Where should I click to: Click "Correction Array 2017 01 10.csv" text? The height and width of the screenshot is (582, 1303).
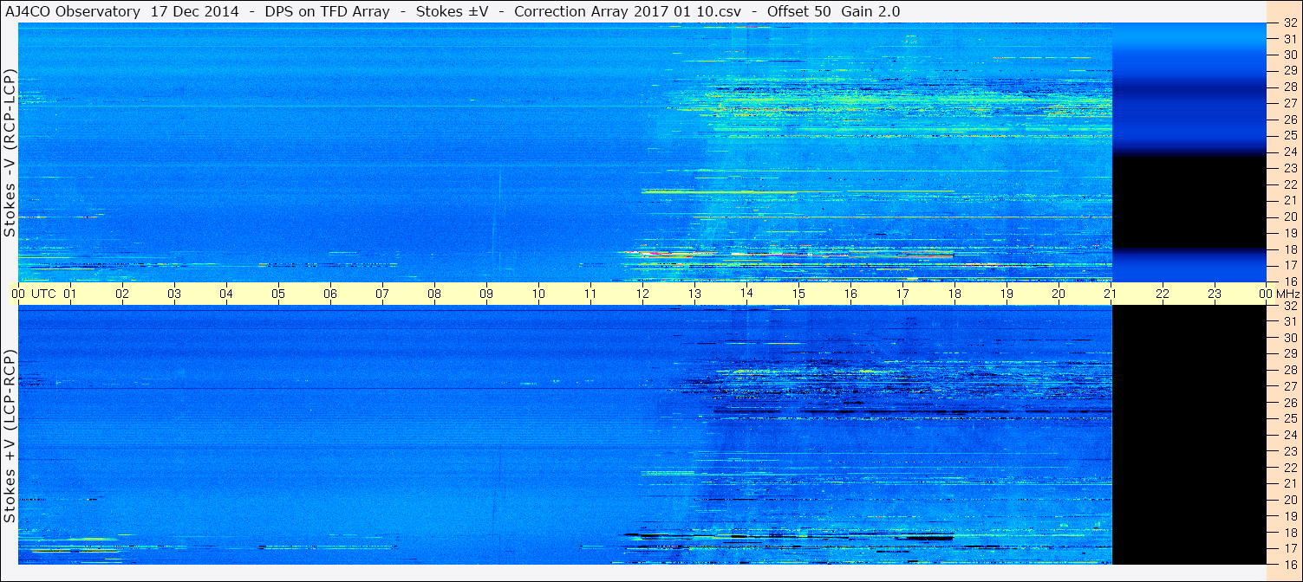(628, 12)
